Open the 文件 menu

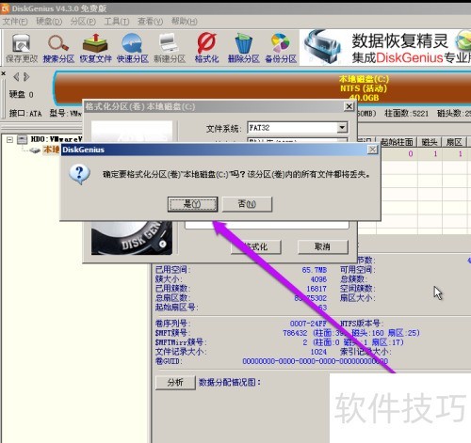tap(15, 22)
